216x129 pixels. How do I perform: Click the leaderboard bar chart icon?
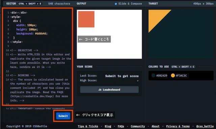coord(100,90)
